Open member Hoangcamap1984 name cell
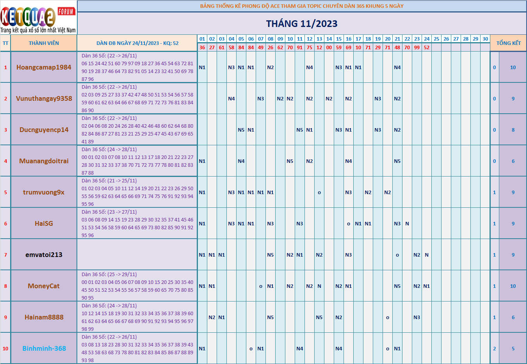This screenshot has width=527, height=364. pyautogui.click(x=44, y=67)
